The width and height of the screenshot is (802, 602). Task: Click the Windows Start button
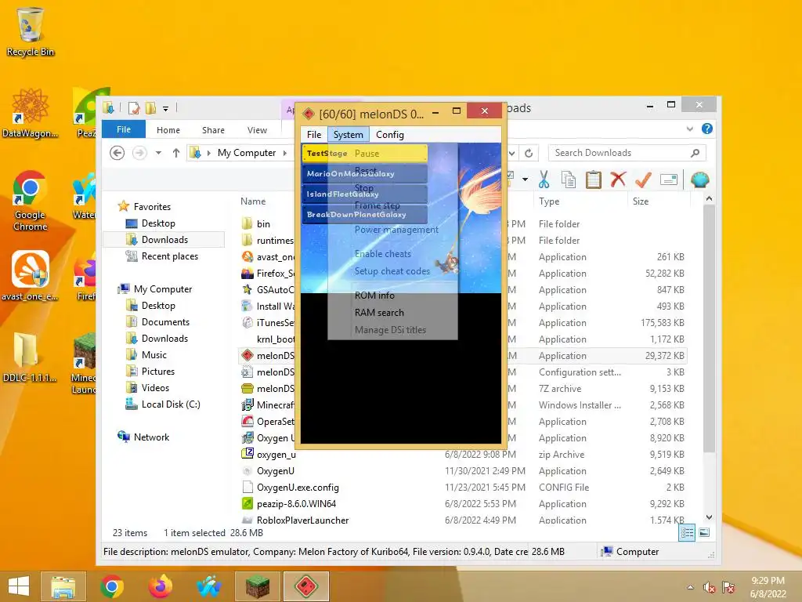tap(19, 586)
